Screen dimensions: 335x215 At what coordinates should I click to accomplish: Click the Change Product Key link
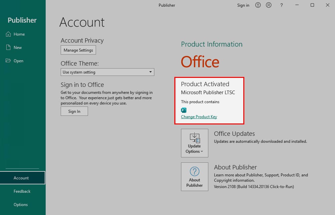(199, 117)
